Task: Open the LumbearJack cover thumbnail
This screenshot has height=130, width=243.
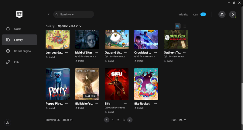Action: tap(58, 40)
